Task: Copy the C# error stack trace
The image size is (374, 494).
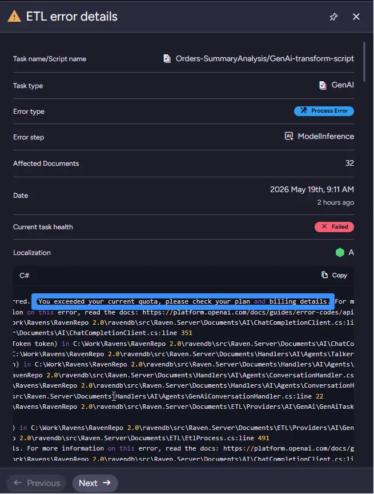Action: pyautogui.click(x=334, y=276)
